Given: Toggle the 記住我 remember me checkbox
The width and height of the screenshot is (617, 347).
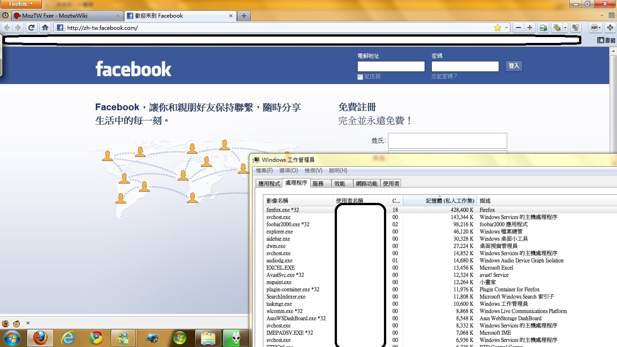Looking at the screenshot, I should click(360, 77).
